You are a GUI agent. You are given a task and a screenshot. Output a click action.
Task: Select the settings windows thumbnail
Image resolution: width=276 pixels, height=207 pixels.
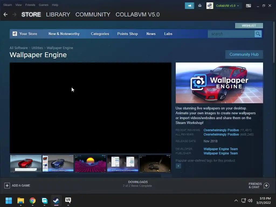click(123, 164)
